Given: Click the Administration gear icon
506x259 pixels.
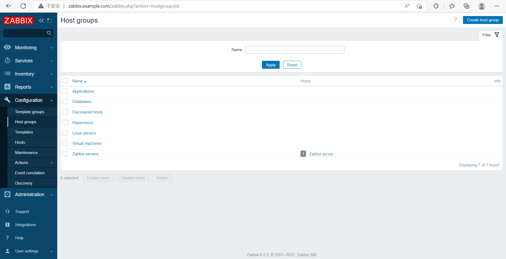Looking at the screenshot, I should [x=7, y=194].
